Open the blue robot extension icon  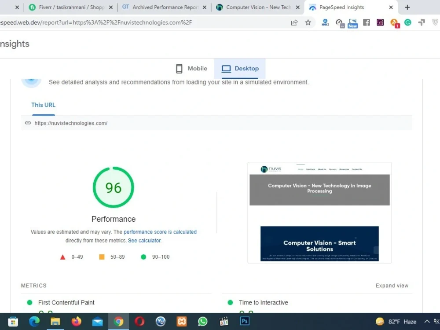click(x=325, y=22)
